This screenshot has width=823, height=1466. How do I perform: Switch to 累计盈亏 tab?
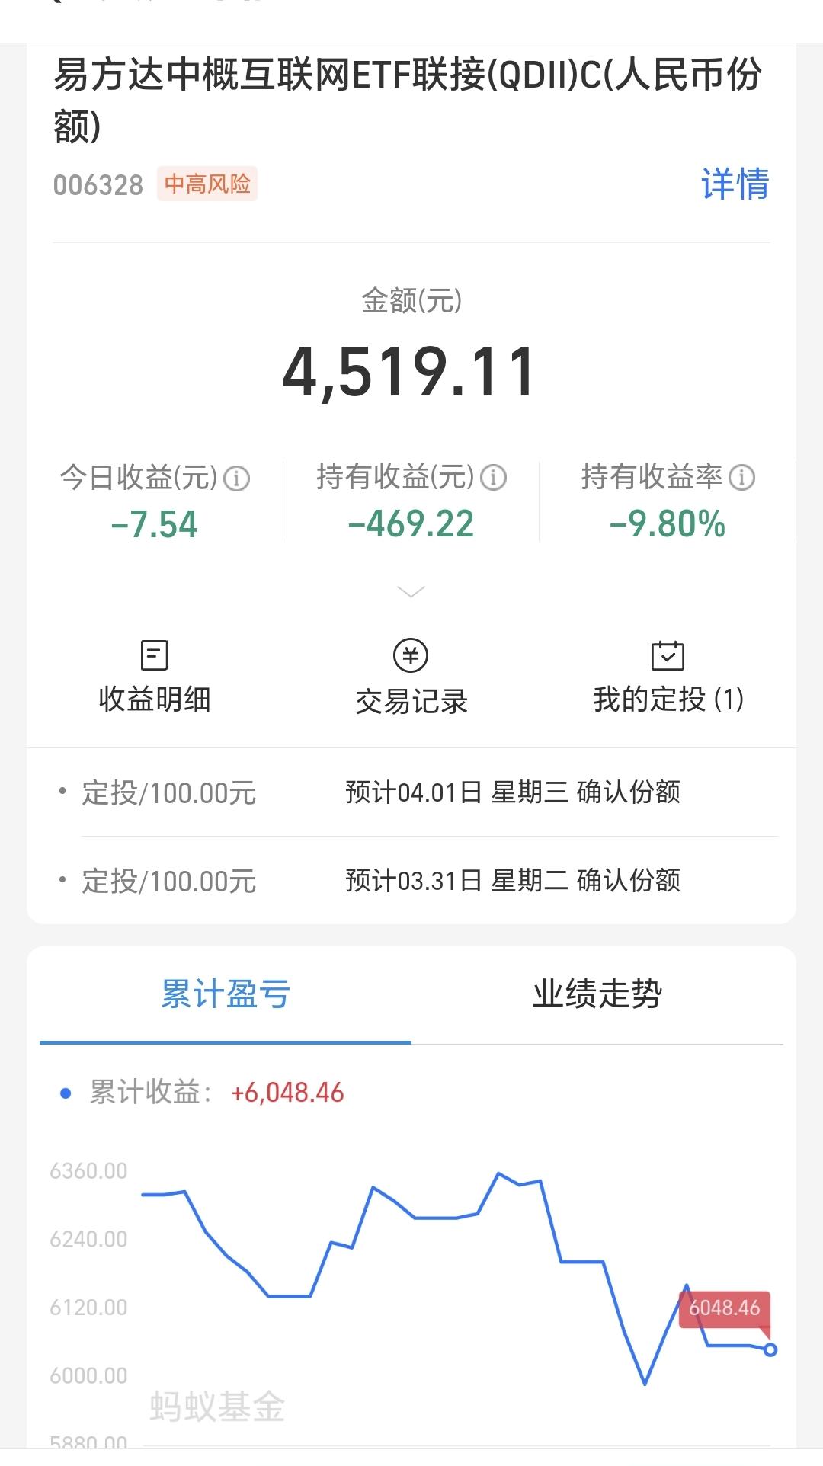tap(226, 995)
